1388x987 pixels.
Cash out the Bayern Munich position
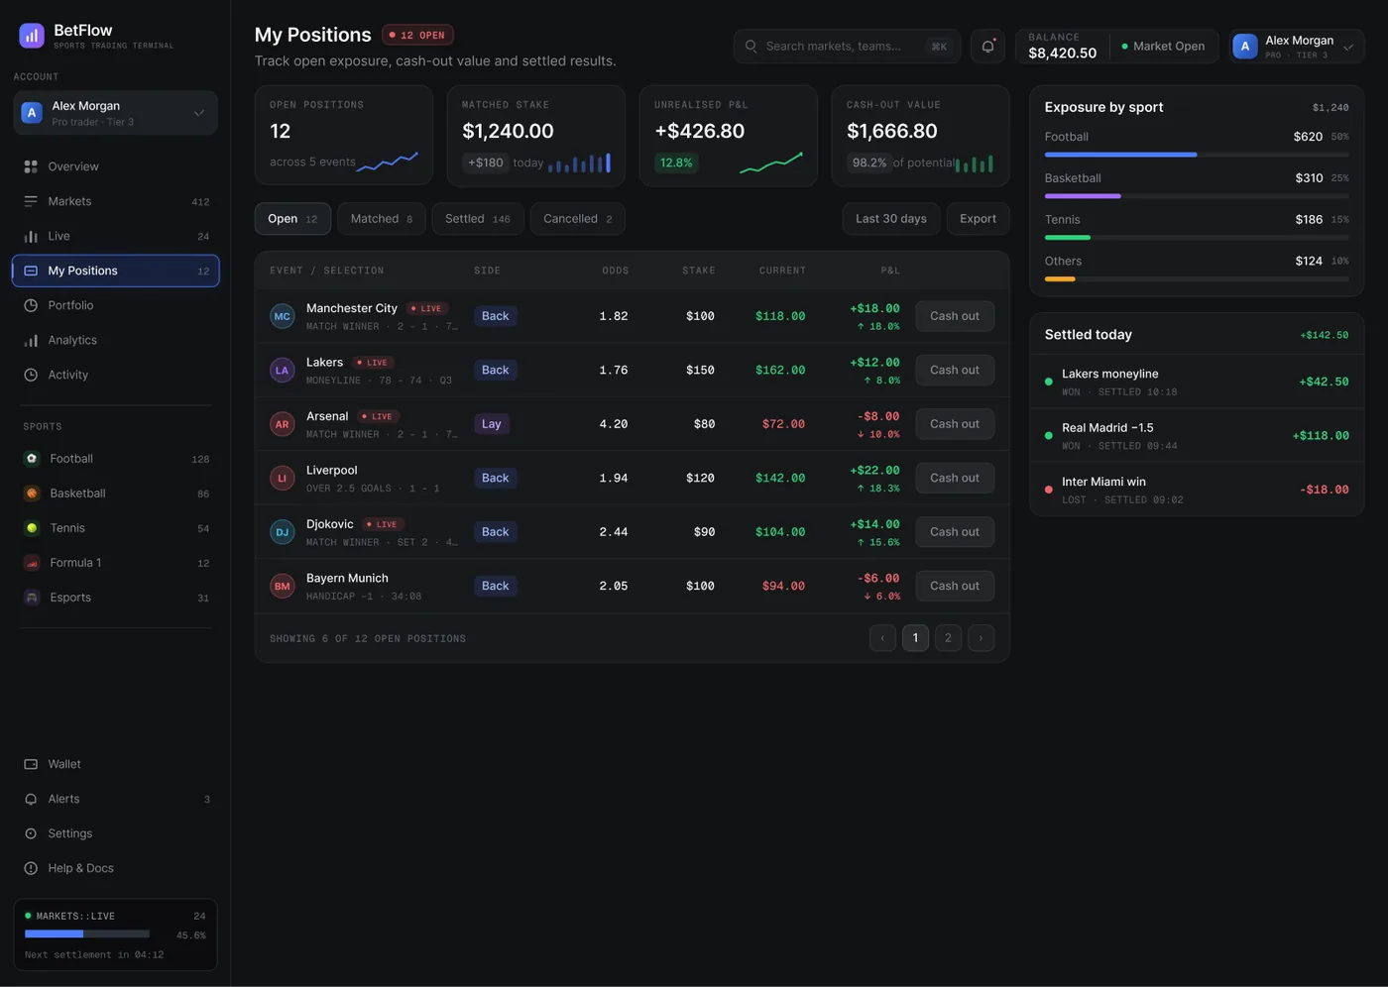[x=955, y=586]
